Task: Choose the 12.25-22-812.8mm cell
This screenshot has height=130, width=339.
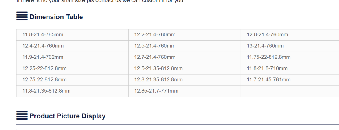Action: coord(72,69)
